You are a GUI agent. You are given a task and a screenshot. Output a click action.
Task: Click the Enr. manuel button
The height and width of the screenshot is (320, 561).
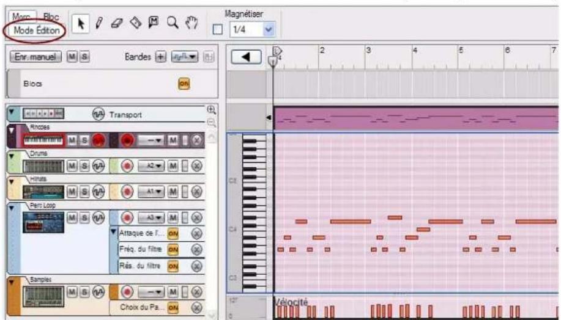click(35, 57)
